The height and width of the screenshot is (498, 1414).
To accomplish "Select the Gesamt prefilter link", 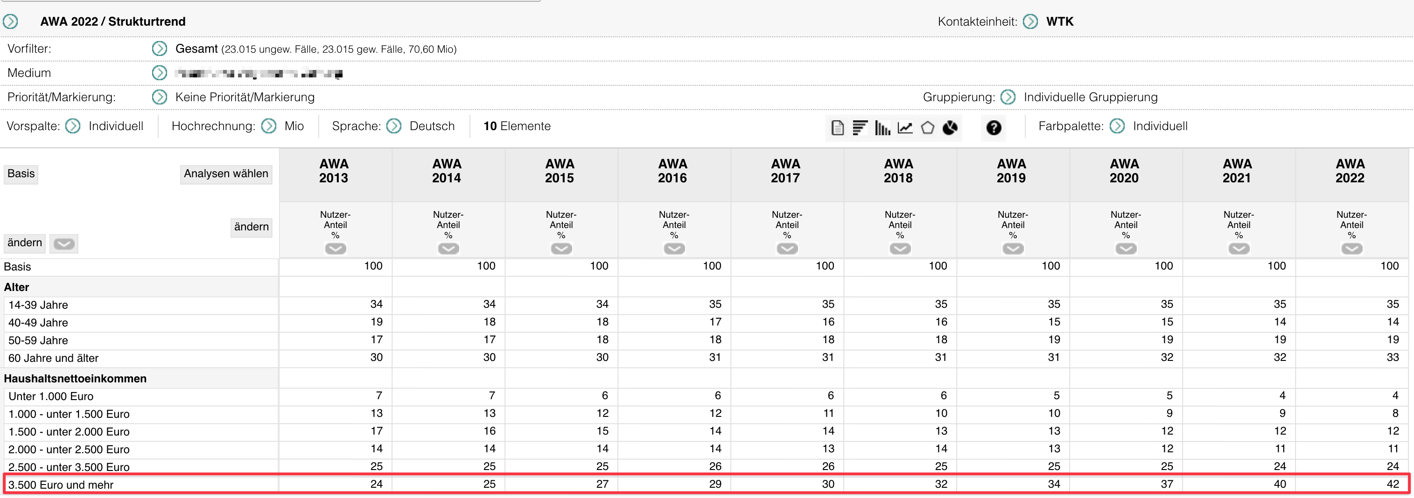I will 196,49.
